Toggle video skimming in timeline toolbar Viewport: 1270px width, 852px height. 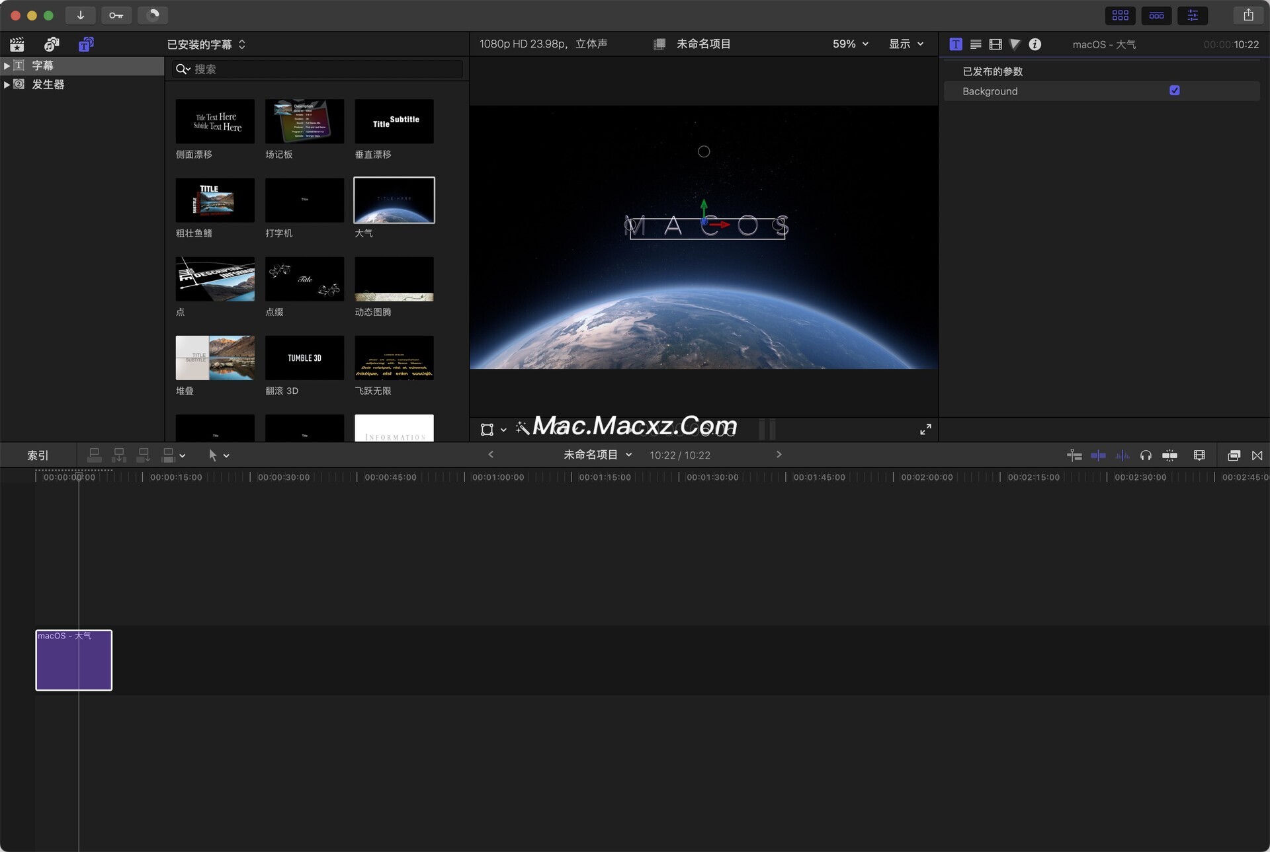(x=1098, y=455)
